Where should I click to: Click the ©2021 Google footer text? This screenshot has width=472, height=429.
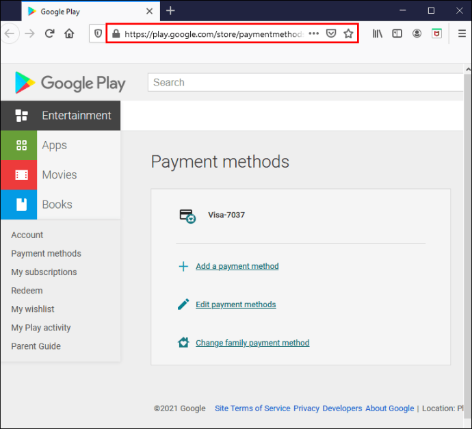tap(180, 408)
